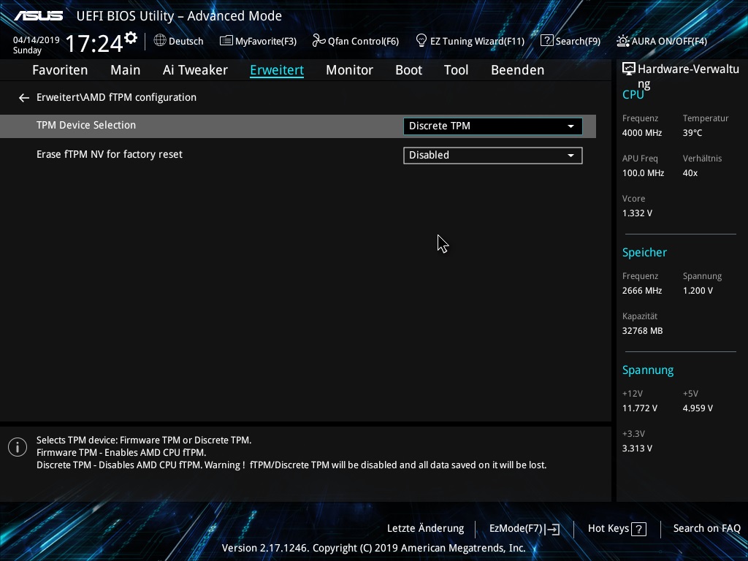Image resolution: width=748 pixels, height=561 pixels.
Task: Click the date 04/14/2019
Action: [37, 40]
